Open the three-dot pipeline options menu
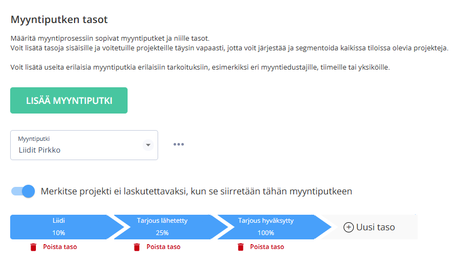This screenshot has width=461, height=264. click(x=179, y=144)
